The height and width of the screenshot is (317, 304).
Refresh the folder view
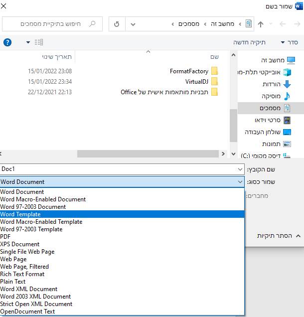[117, 24]
